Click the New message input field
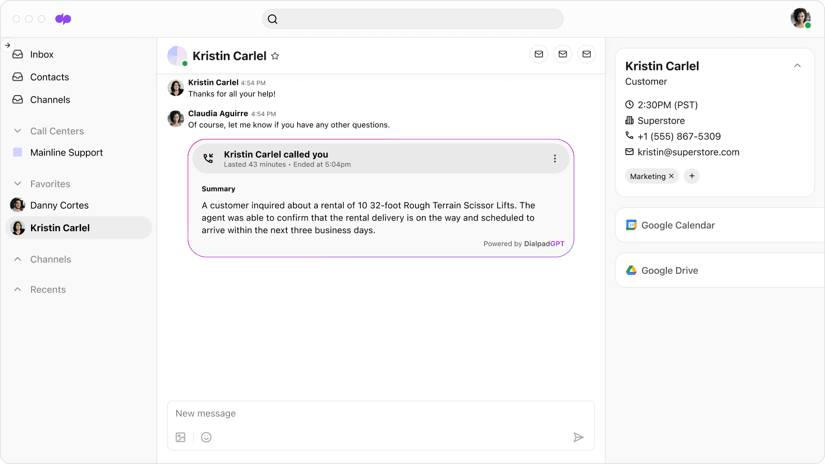825x464 pixels. [380, 413]
